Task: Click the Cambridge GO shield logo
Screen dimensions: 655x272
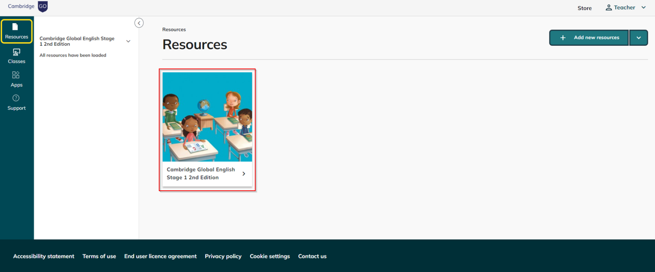Action: coord(43,7)
